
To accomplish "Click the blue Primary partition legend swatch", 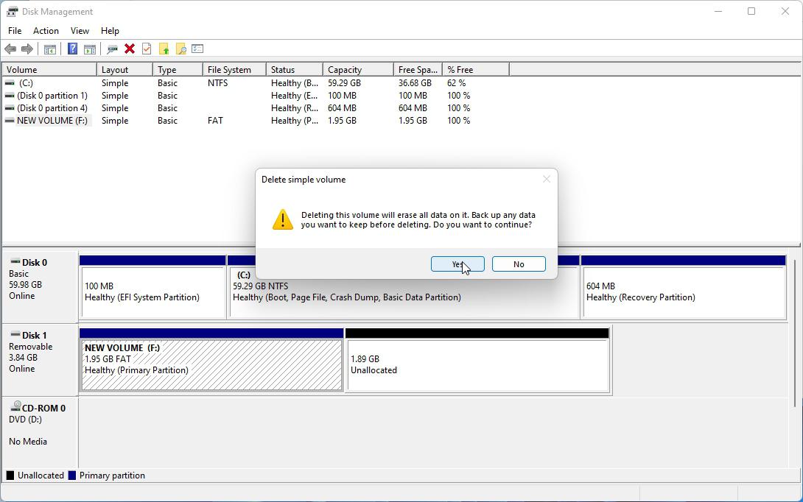I will (x=72, y=476).
